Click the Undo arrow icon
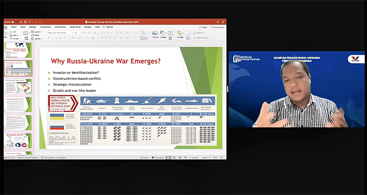The height and width of the screenshot is (195, 367). pyautogui.click(x=30, y=22)
